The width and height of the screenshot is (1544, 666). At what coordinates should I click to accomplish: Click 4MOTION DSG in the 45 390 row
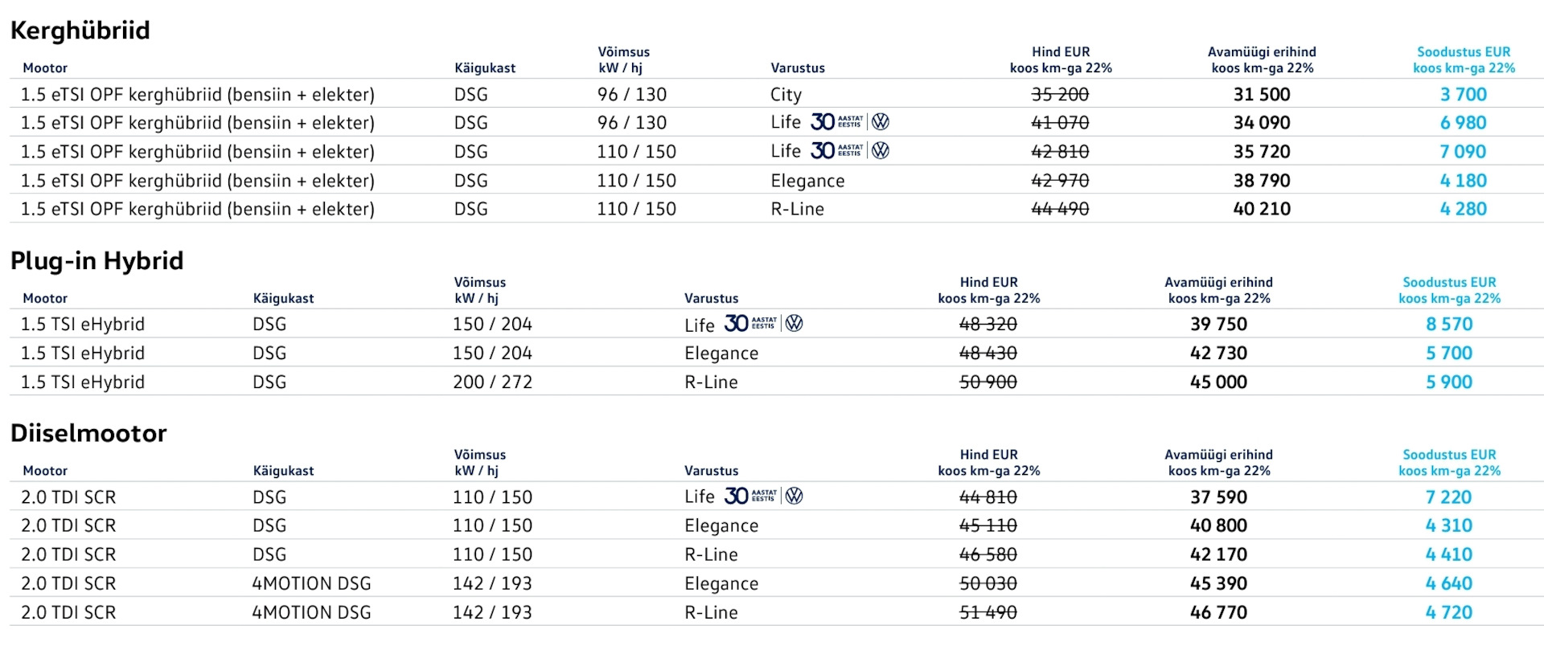click(x=311, y=583)
